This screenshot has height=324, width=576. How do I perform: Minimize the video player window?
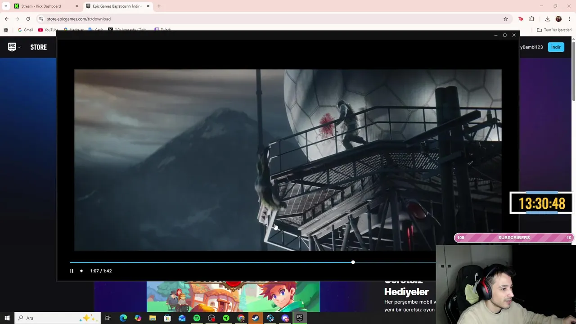pyautogui.click(x=496, y=35)
